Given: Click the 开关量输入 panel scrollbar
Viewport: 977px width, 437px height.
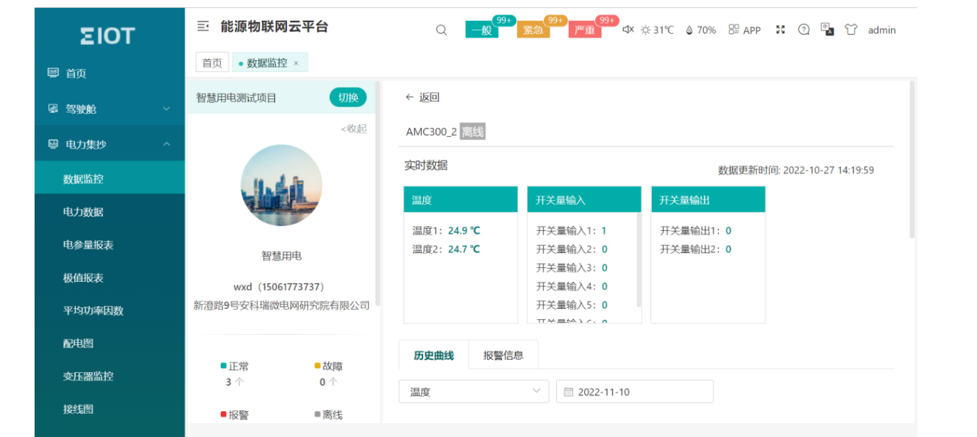Looking at the screenshot, I should click(639, 257).
